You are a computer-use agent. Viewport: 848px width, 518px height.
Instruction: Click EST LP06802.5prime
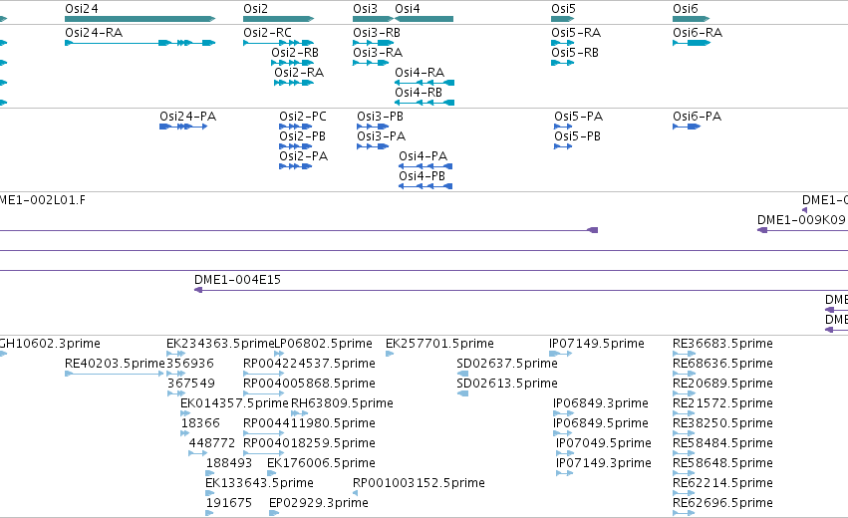coord(324,344)
